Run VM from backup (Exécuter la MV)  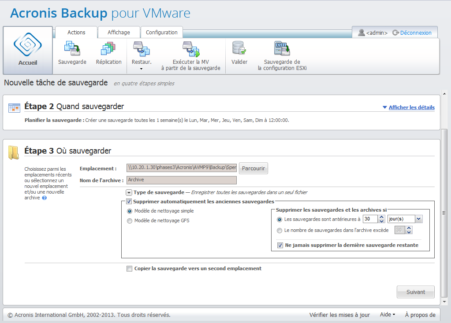pyautogui.click(x=191, y=56)
